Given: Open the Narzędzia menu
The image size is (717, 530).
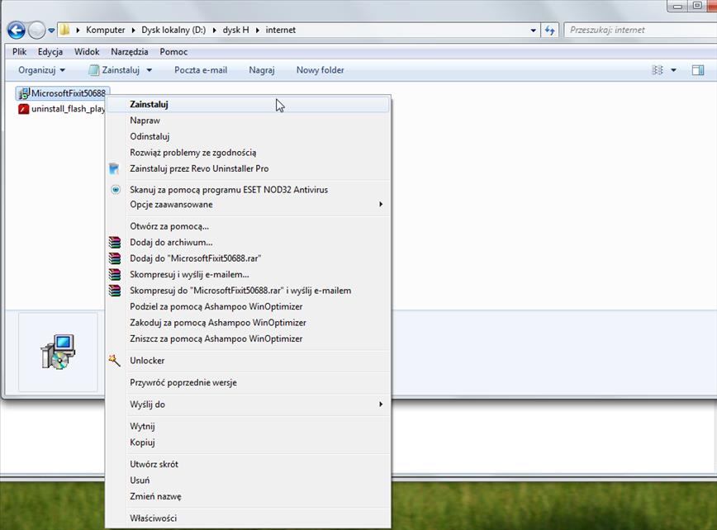Looking at the screenshot, I should 130,52.
